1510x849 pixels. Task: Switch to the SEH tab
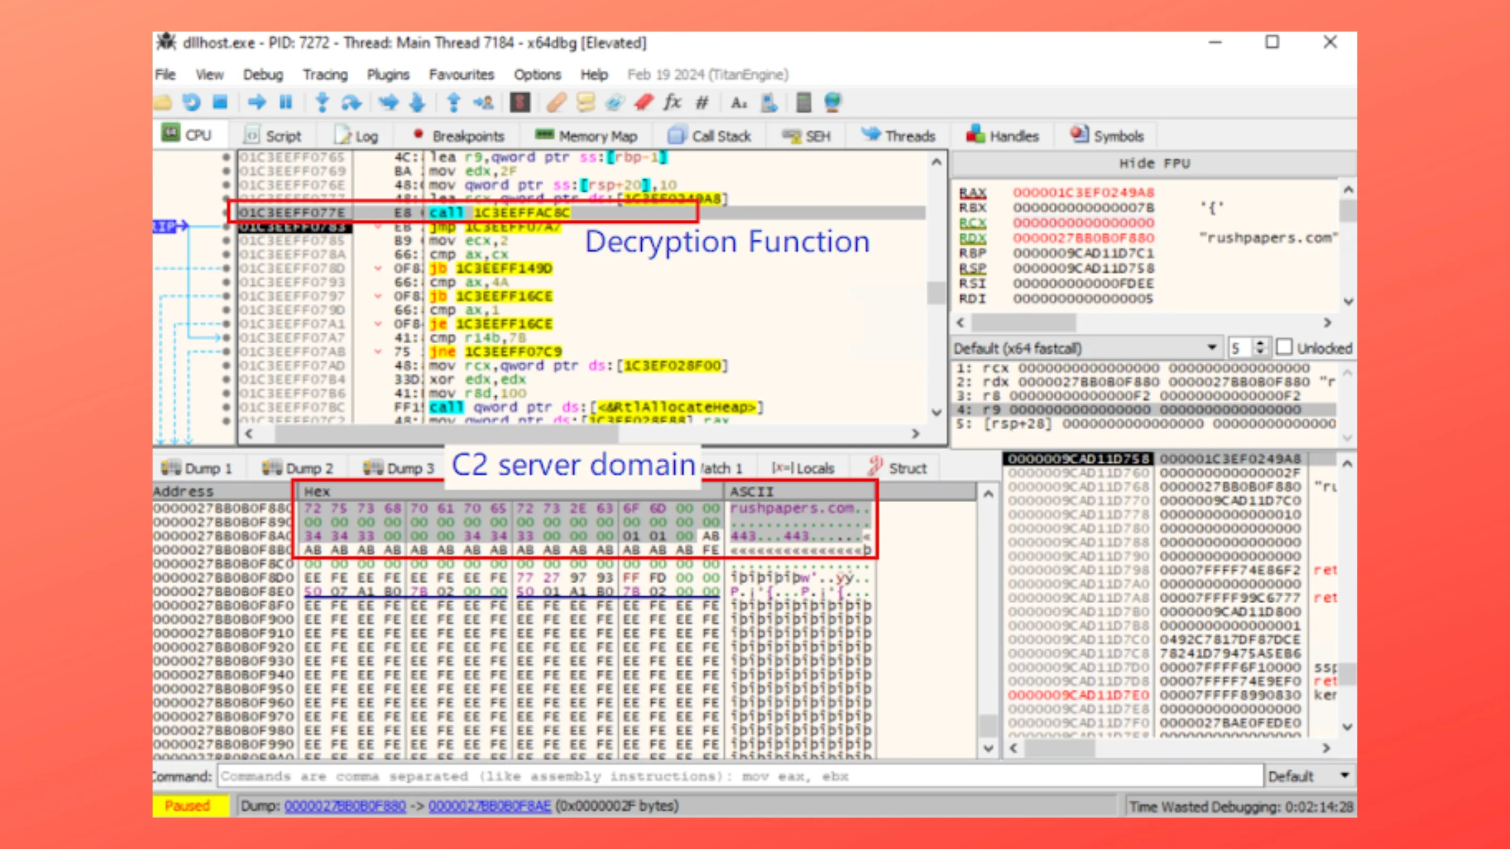click(x=806, y=136)
